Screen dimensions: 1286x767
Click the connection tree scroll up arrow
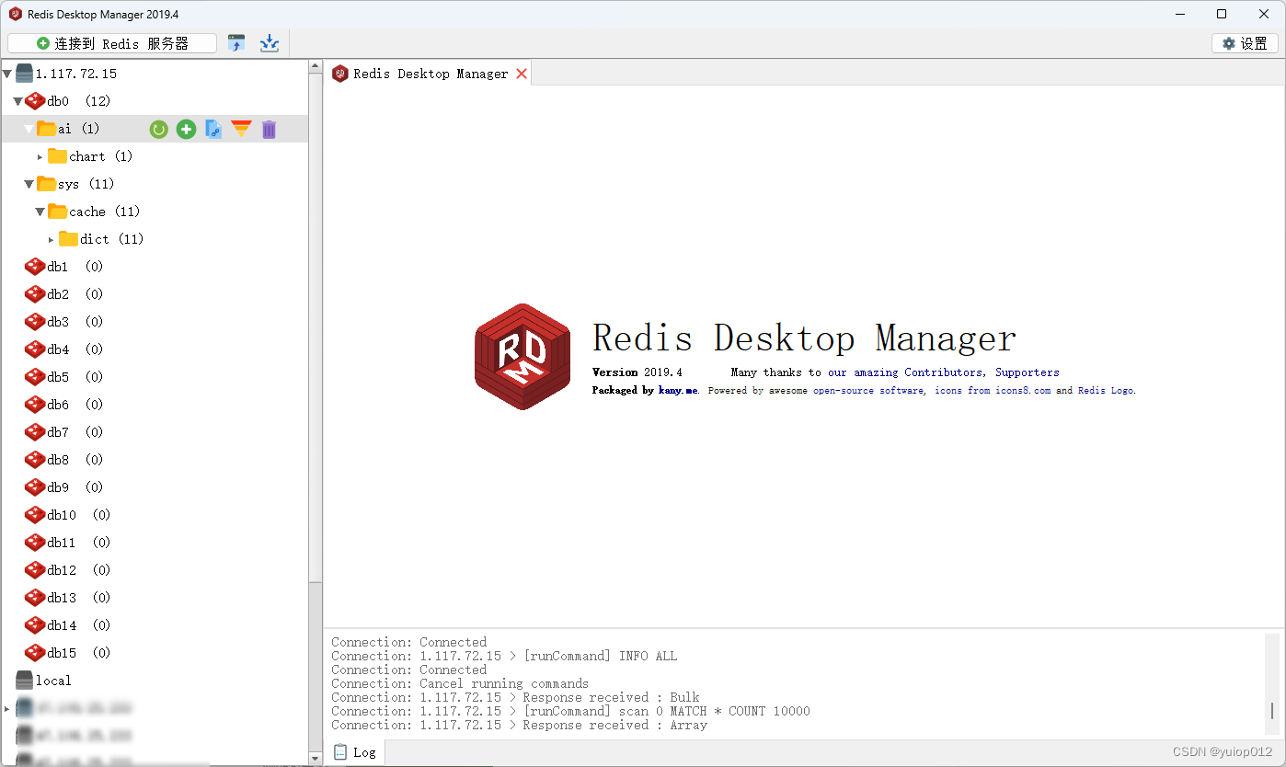316,67
